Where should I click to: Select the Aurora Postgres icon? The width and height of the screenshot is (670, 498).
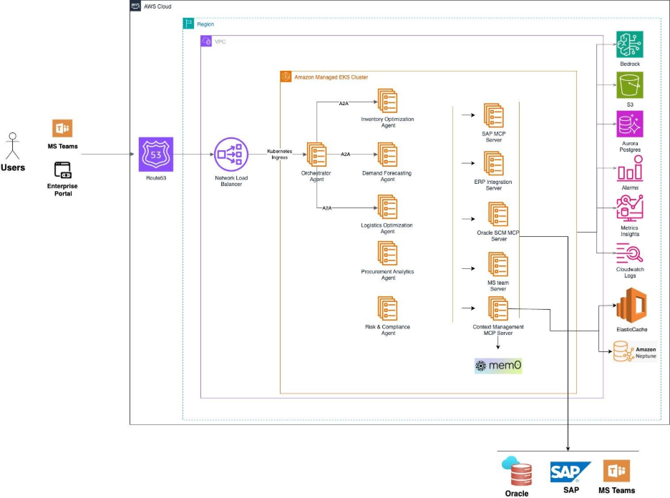pos(630,125)
